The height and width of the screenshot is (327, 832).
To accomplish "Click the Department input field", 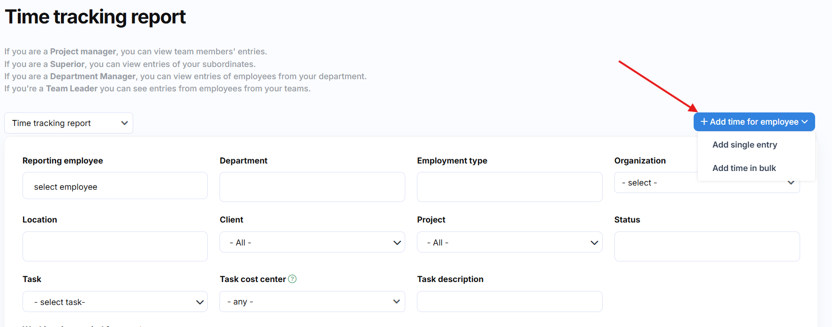I will pos(312,187).
